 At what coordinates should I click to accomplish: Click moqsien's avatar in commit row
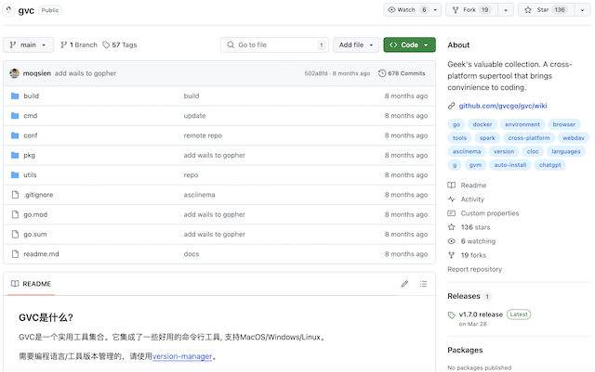tap(15, 73)
